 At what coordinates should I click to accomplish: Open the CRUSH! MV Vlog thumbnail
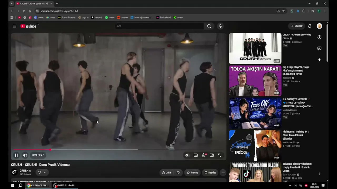click(255, 48)
